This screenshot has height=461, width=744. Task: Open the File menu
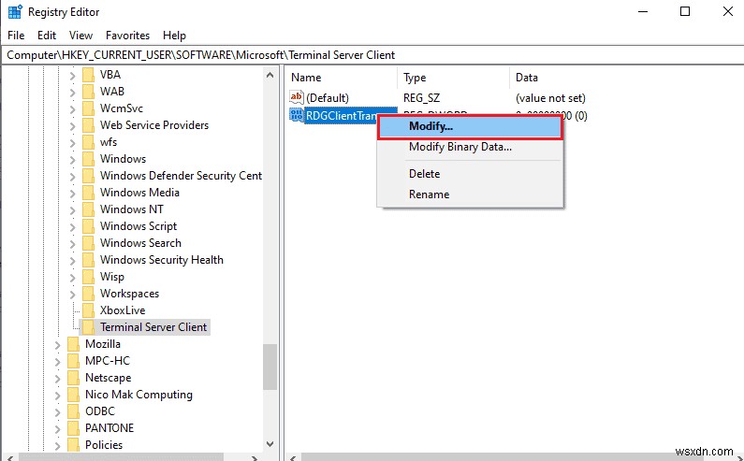[16, 36]
